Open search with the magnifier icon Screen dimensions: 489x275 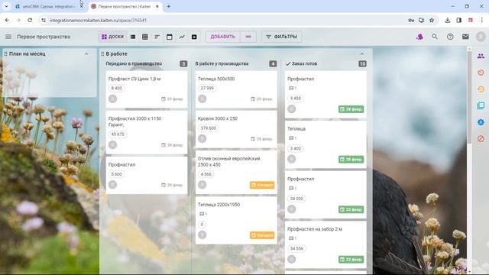point(435,37)
